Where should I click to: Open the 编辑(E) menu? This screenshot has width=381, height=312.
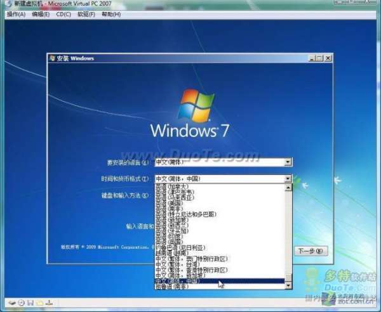41,15
